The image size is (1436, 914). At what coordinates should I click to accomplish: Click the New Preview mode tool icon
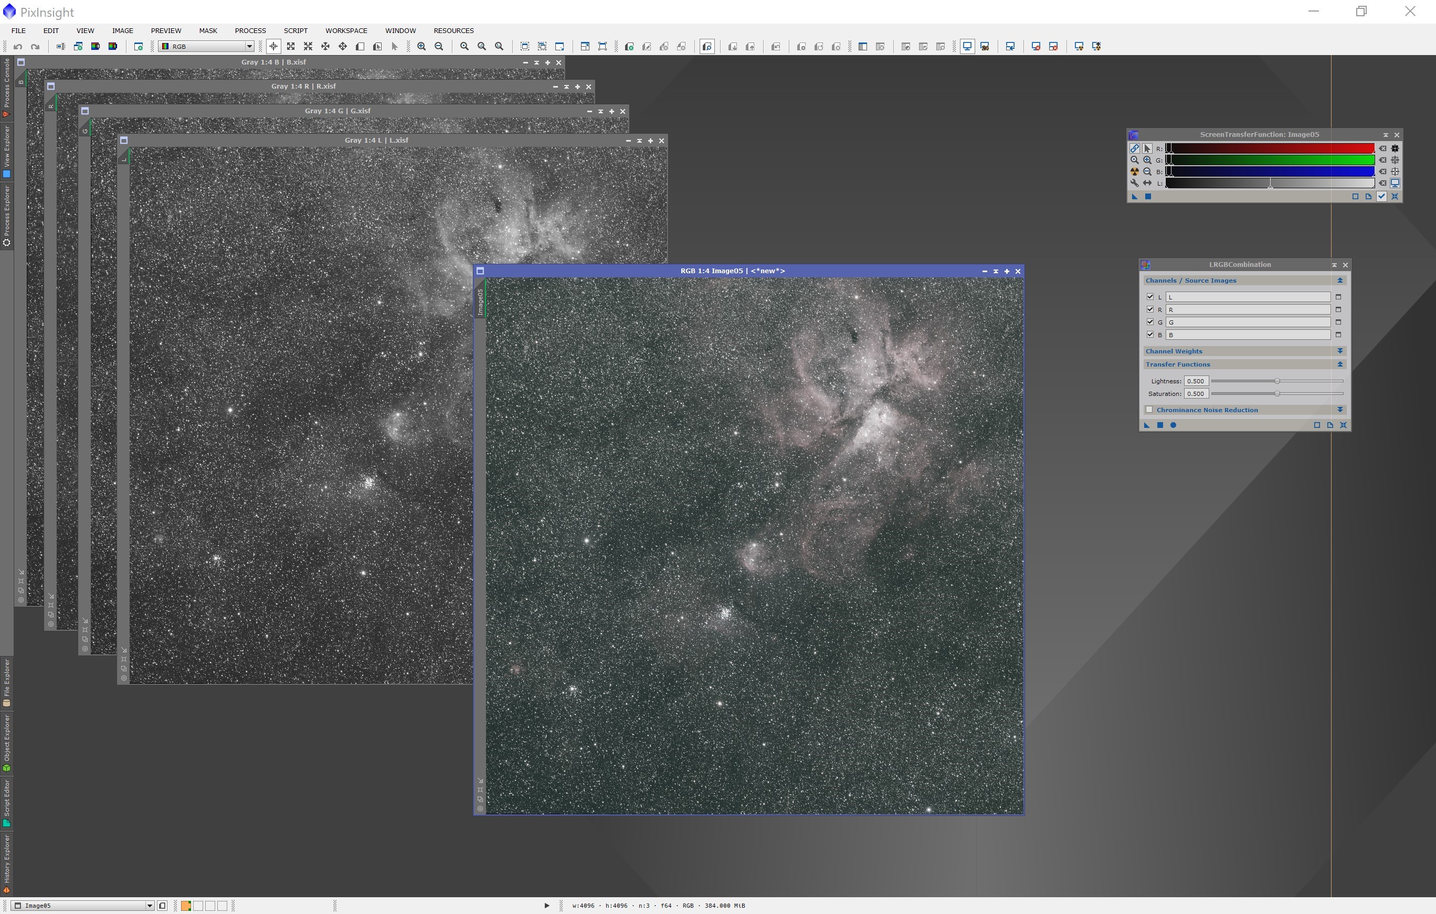click(360, 47)
